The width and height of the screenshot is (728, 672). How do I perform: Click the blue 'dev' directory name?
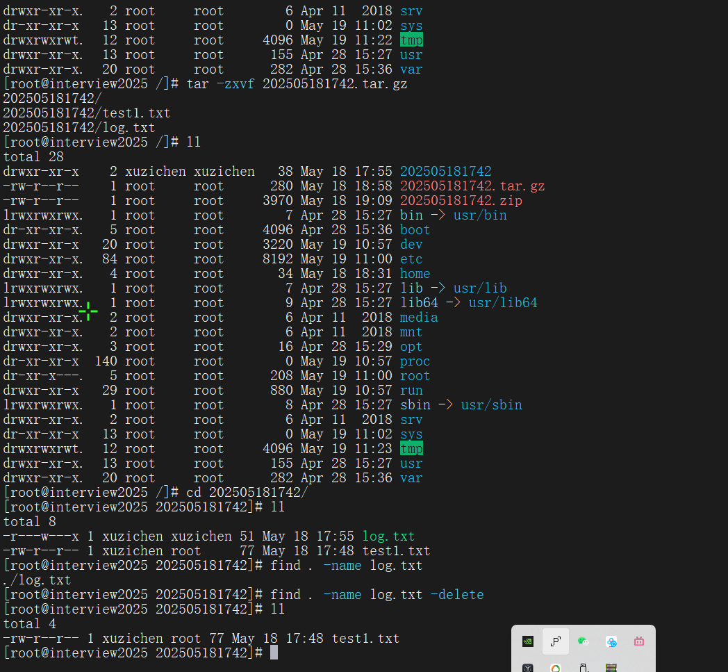[411, 245]
